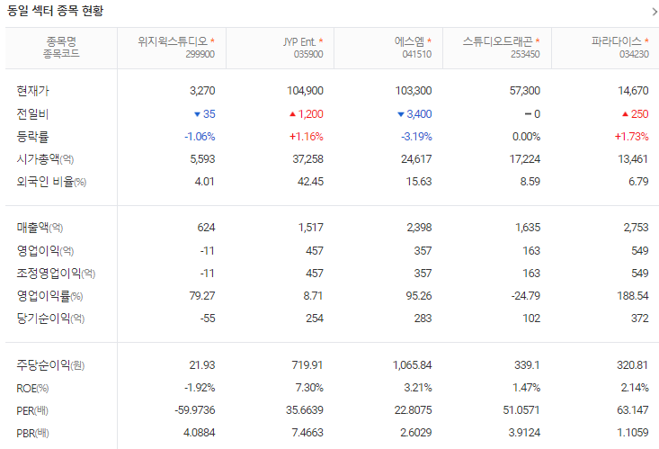
Task: Click the red asterisk next to 스튜디오드래곤
Action: [x=538, y=40]
